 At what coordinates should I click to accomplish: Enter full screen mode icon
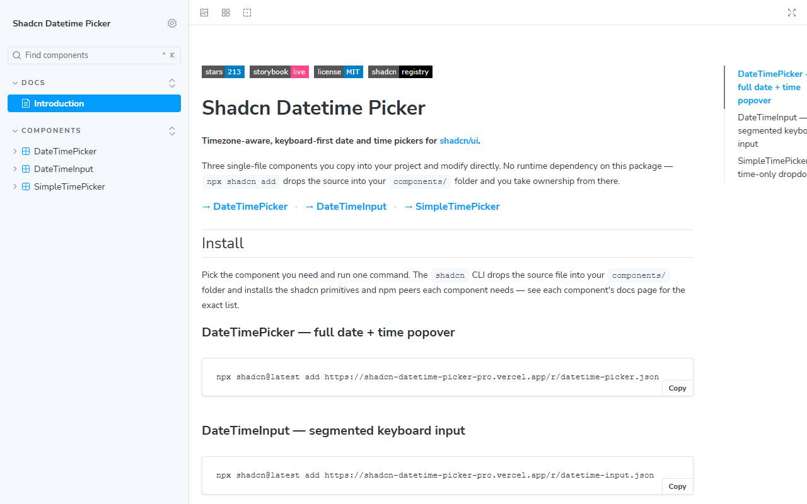(792, 13)
